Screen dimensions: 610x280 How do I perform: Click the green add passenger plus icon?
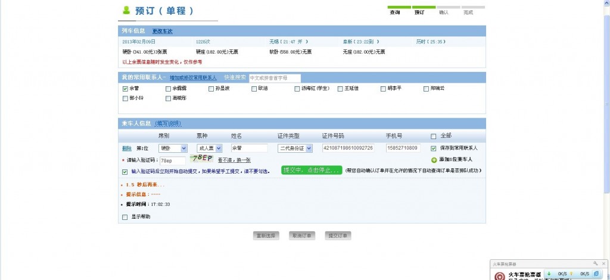(434, 160)
